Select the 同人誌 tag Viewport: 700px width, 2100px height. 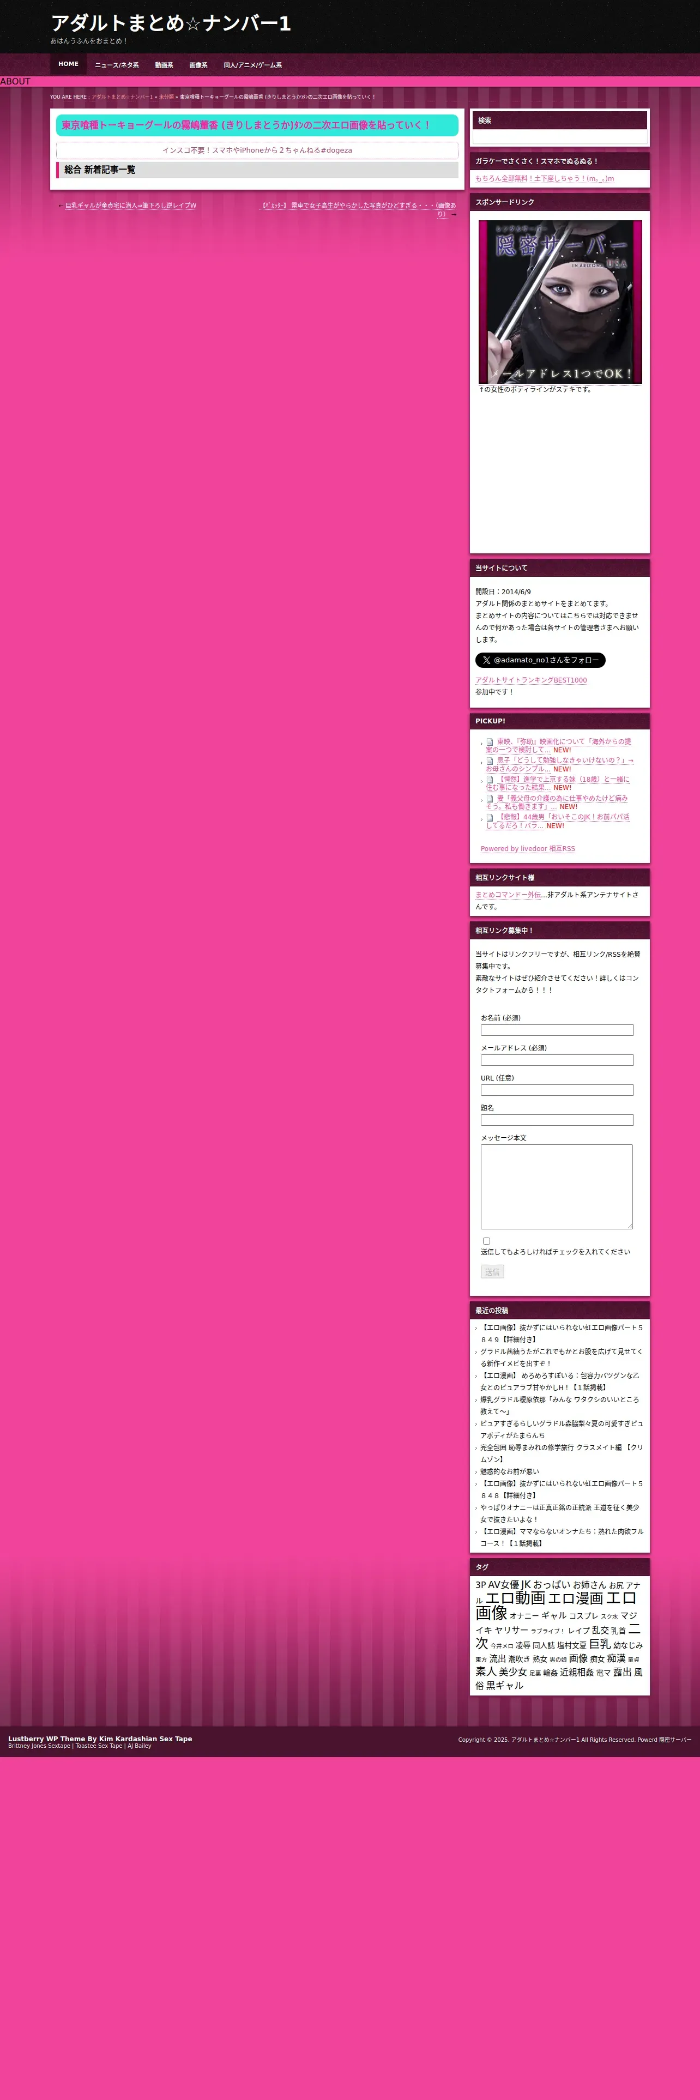point(544,1645)
